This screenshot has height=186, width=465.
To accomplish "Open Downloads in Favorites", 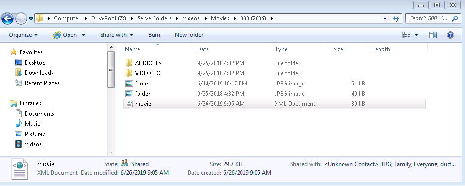I will click(x=39, y=72).
